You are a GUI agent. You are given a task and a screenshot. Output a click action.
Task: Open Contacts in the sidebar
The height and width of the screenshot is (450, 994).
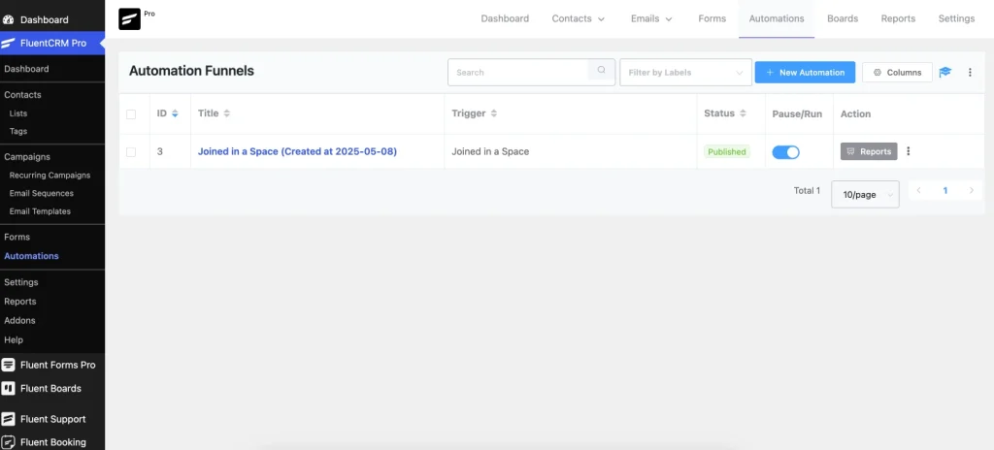[x=23, y=94]
